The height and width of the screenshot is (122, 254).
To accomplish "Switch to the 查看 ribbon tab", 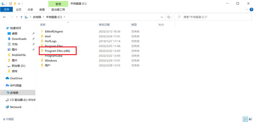I will pyautogui.click(x=42, y=9).
